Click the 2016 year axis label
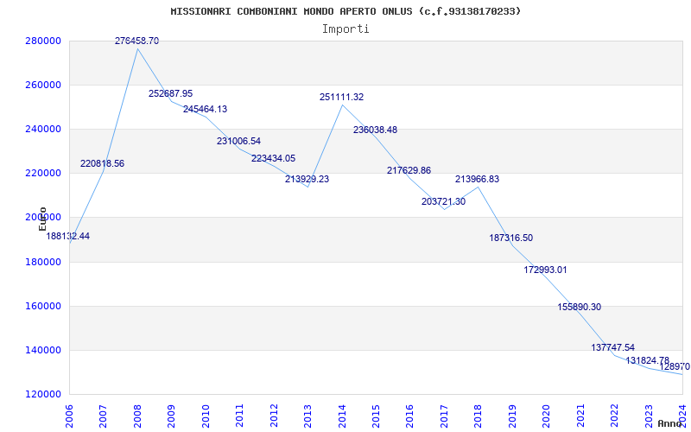The image size is (691, 432). [409, 415]
